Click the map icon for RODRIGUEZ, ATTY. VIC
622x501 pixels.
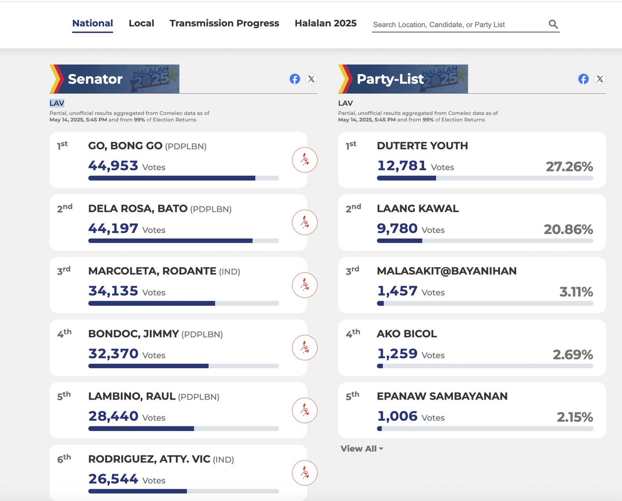pos(305,473)
